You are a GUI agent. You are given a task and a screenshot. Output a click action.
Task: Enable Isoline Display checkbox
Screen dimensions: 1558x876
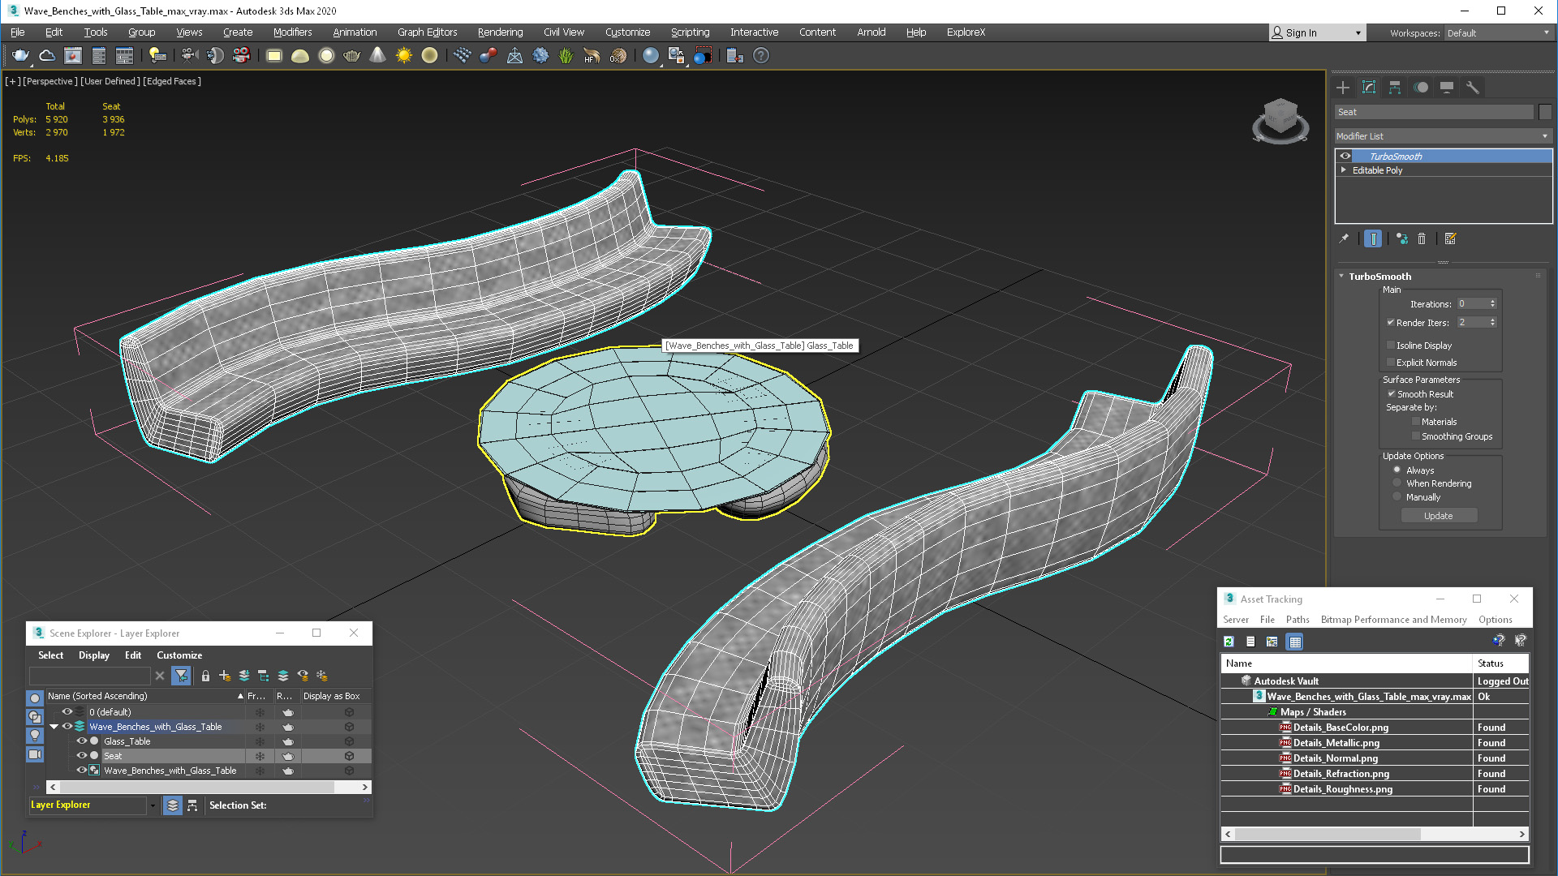(1391, 345)
